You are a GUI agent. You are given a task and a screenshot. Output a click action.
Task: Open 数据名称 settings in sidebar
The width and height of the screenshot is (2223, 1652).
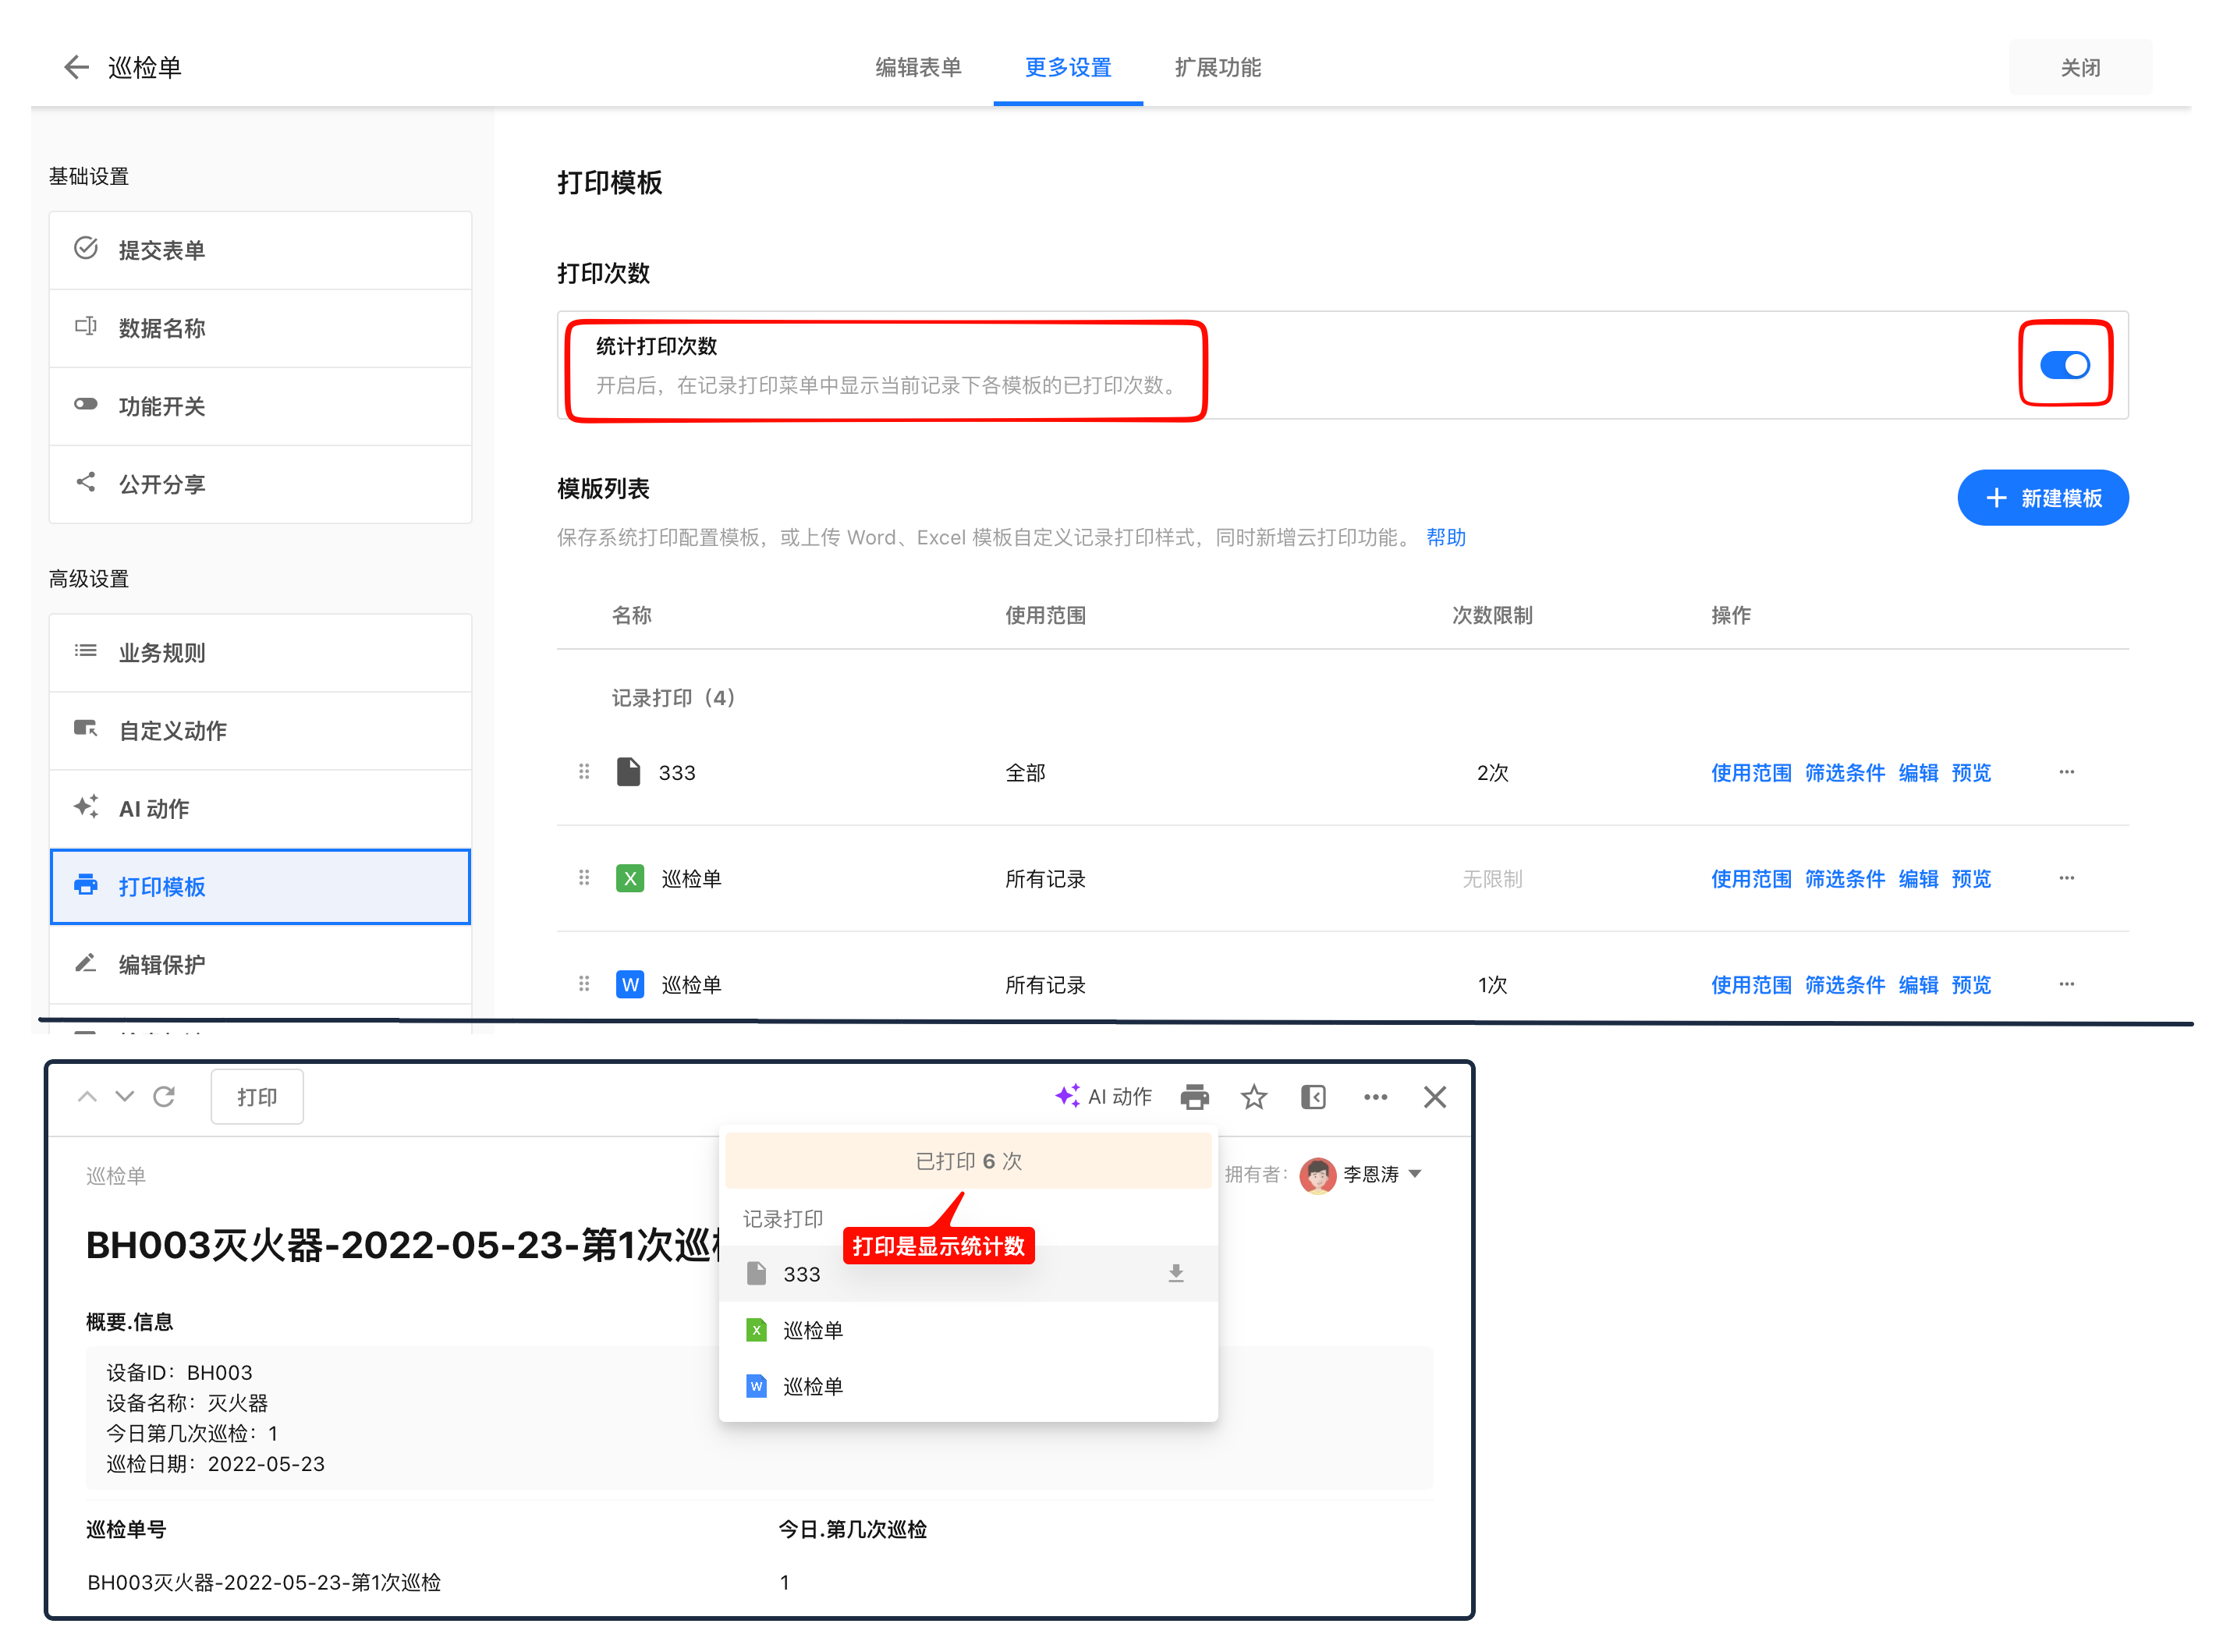coord(260,328)
